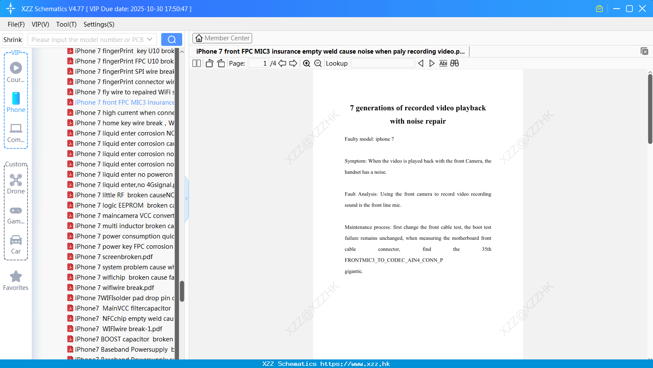
Task: Rotate the page clockwise
Action: [221, 63]
